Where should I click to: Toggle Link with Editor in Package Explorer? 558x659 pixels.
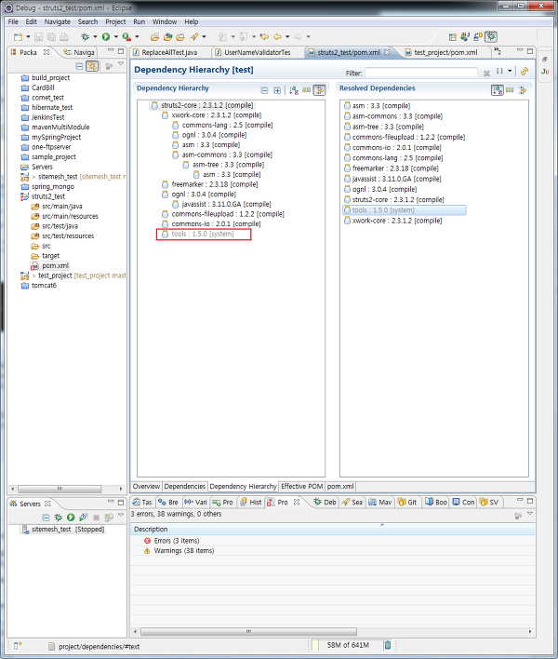tap(92, 66)
